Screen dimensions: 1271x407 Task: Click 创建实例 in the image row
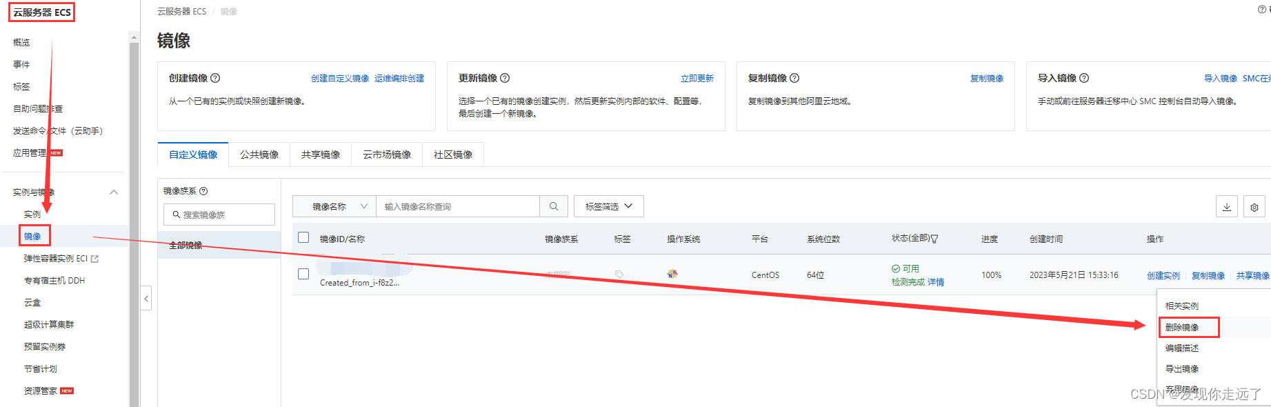pyautogui.click(x=1163, y=275)
